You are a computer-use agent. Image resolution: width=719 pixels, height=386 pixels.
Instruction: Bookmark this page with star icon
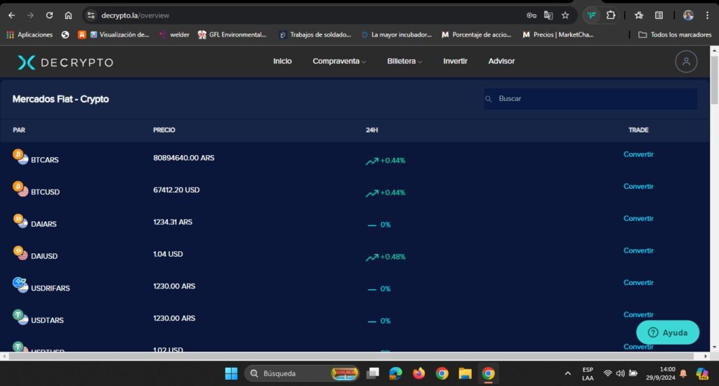565,15
